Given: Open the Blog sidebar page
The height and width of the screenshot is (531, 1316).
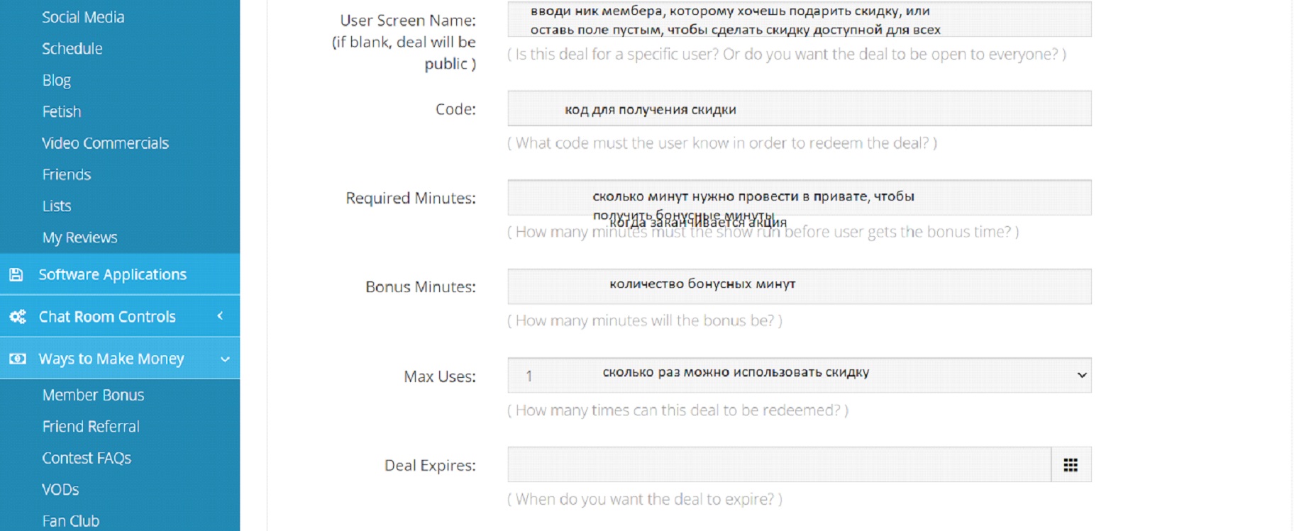Looking at the screenshot, I should [56, 80].
